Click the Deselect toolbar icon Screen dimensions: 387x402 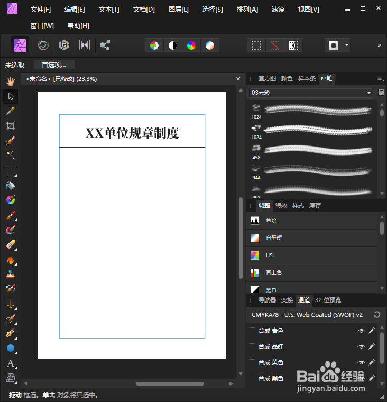(x=275, y=45)
